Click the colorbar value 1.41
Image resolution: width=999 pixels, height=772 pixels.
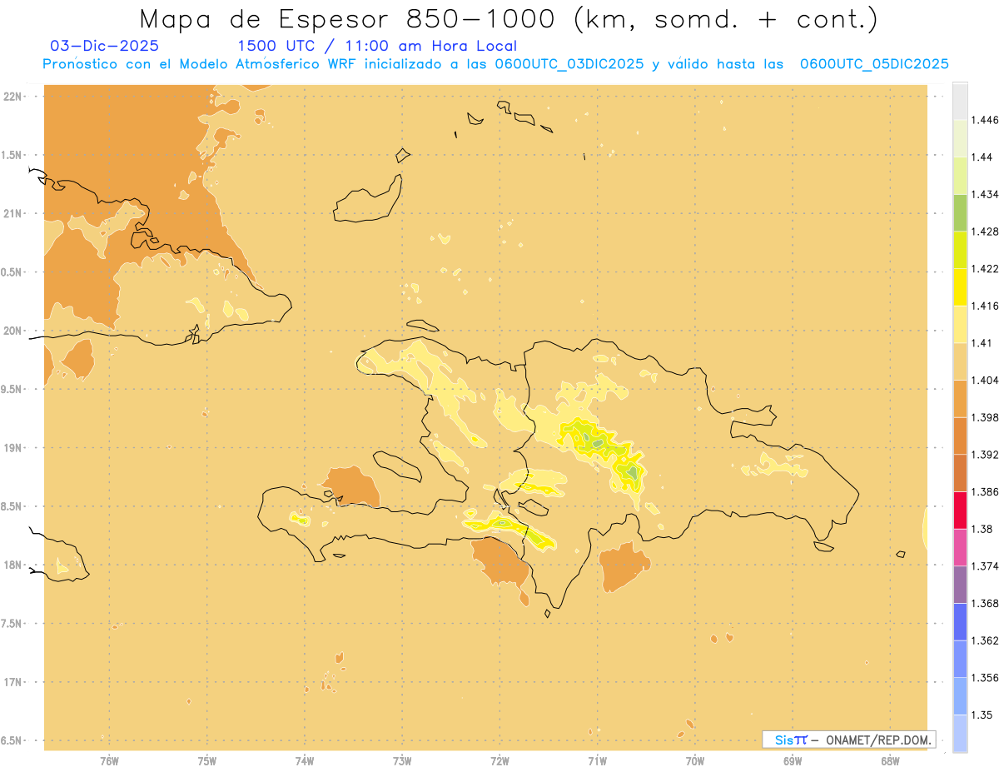[982, 342]
